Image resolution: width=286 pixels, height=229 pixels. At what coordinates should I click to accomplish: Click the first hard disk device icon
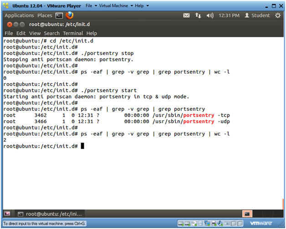pyautogui.click(x=181, y=224)
